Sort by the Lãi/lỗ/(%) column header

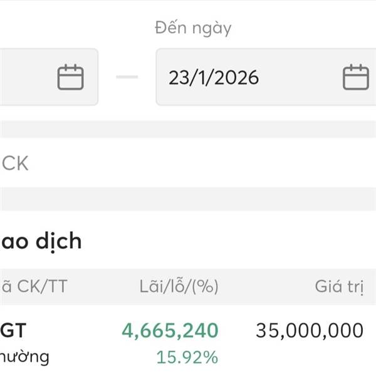pos(179,287)
